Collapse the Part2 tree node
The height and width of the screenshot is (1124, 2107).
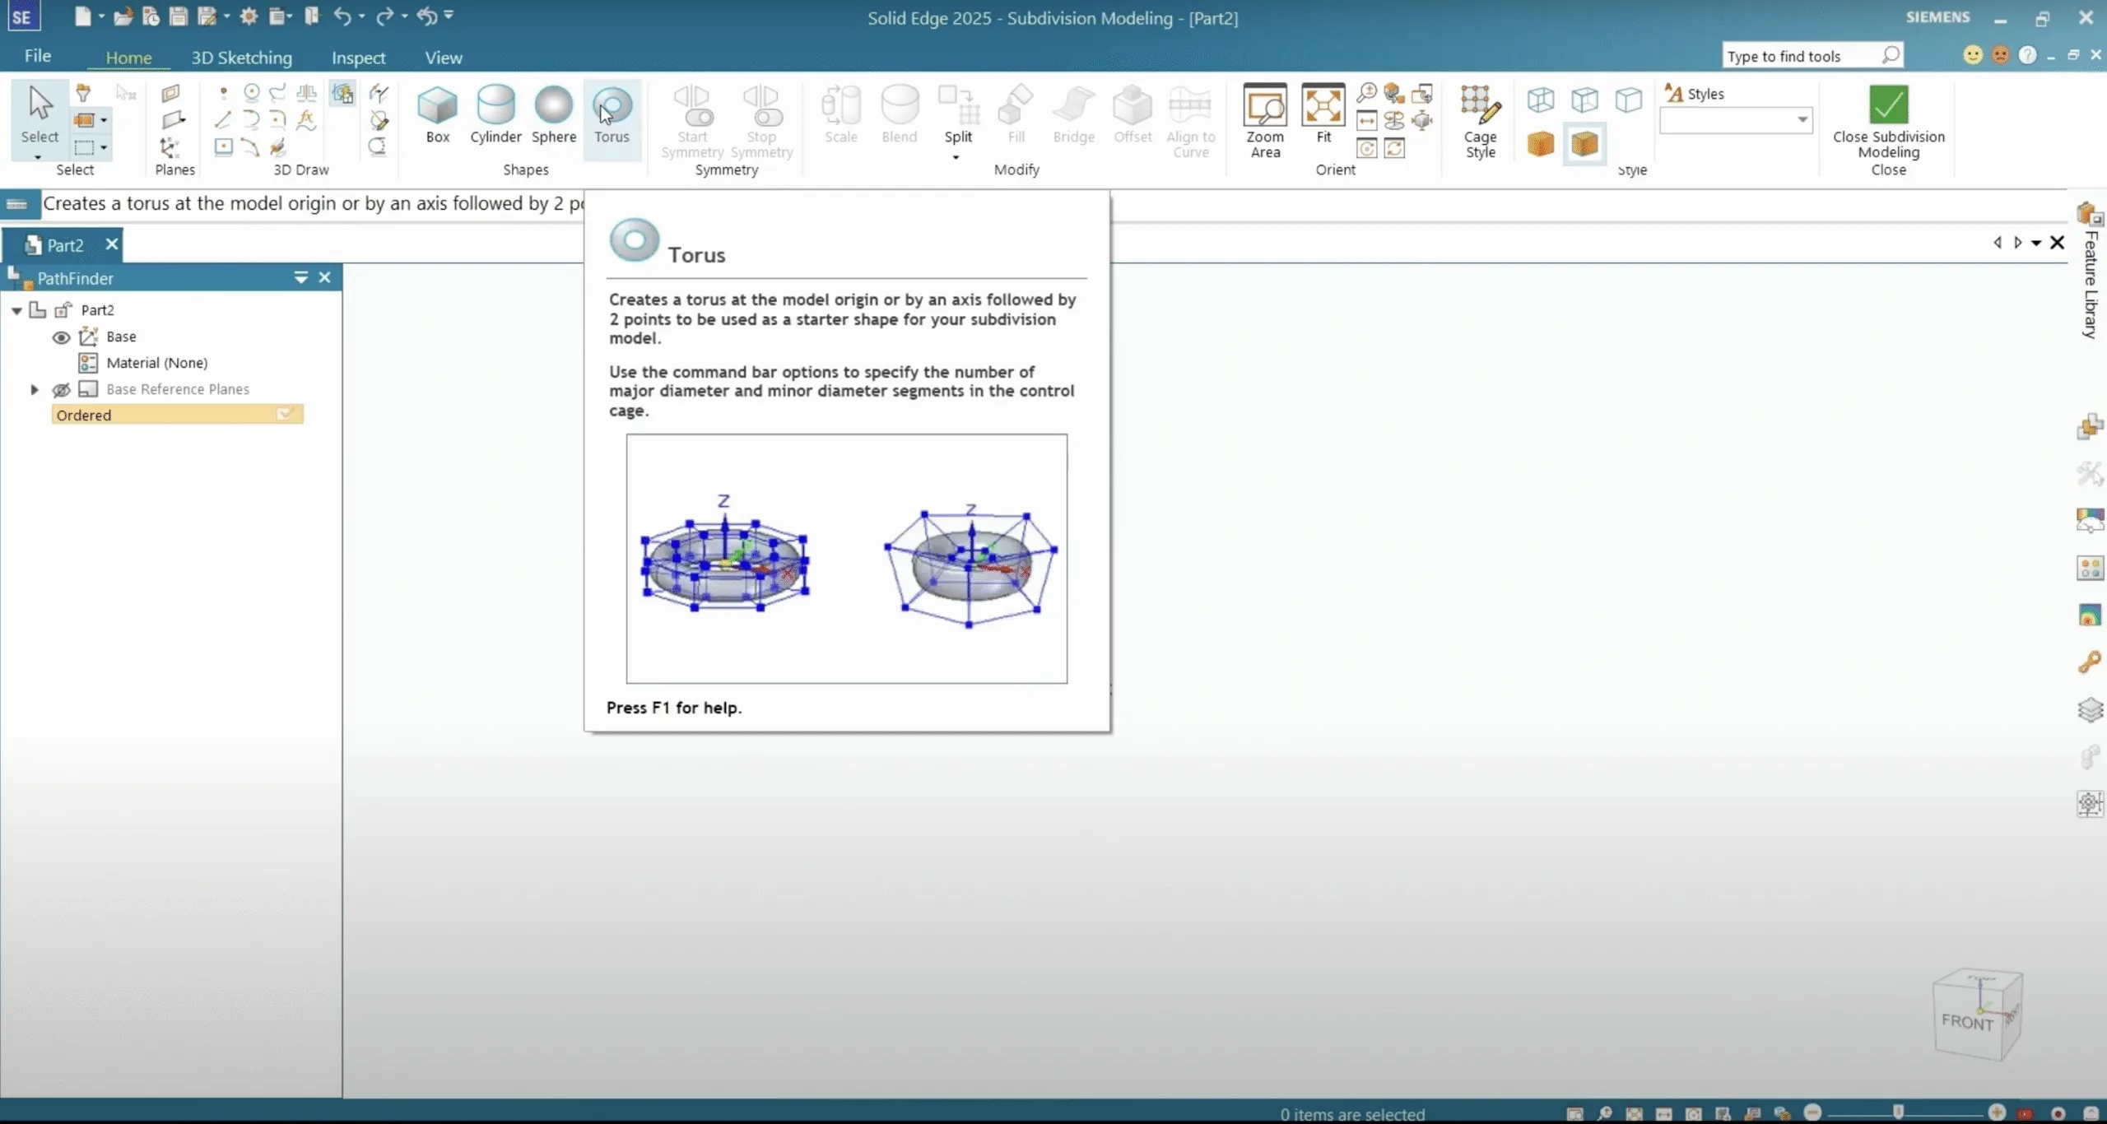[16, 310]
